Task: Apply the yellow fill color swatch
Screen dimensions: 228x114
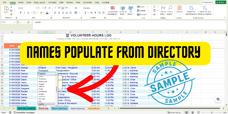Action: tap(41, 13)
